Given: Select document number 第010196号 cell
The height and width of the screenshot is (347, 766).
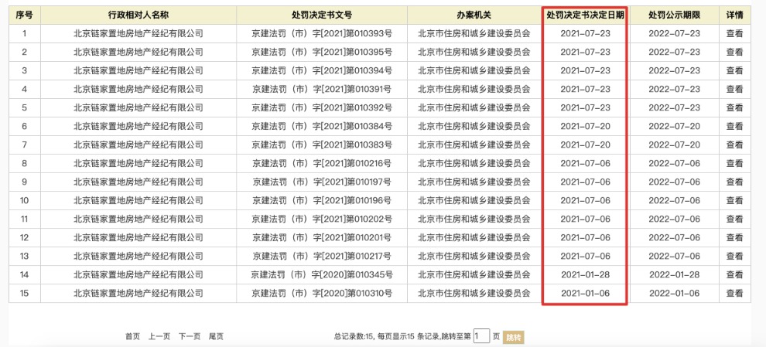Looking at the screenshot, I should [322, 201].
